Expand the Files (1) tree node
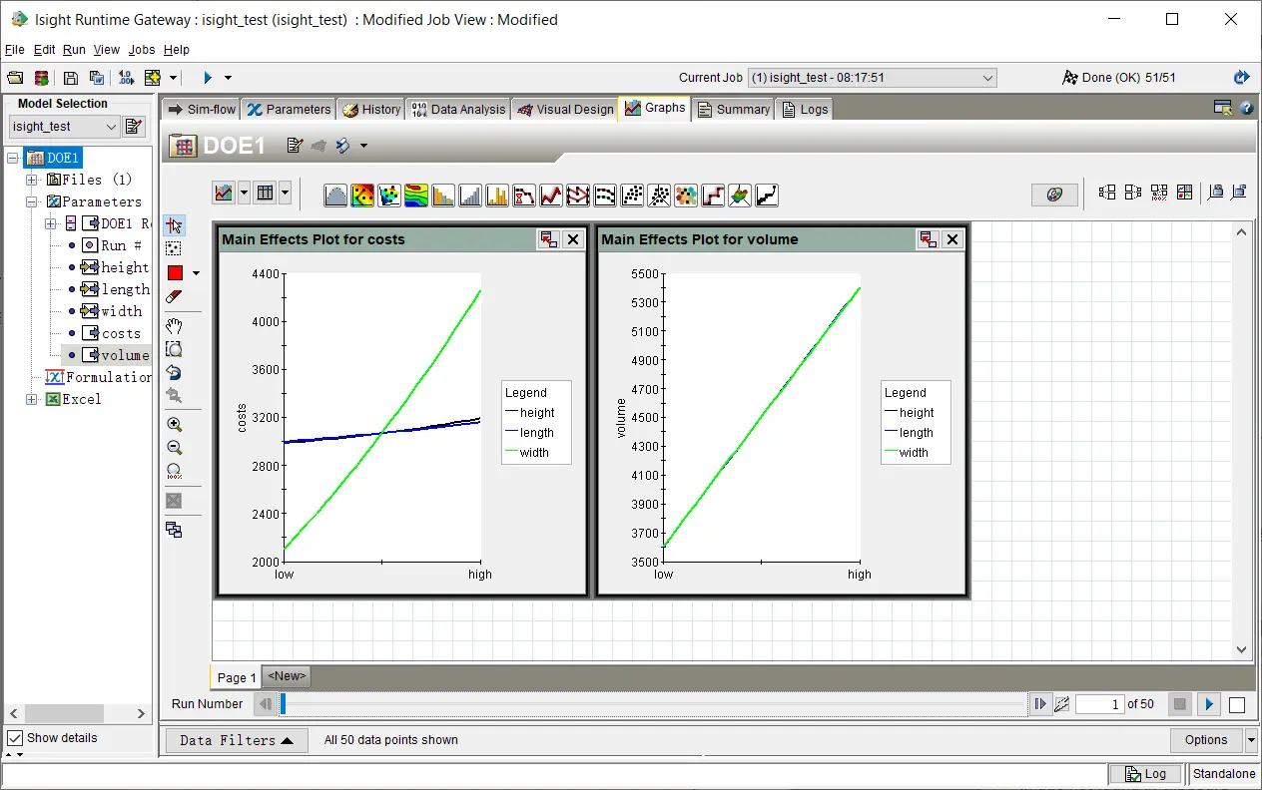Image resolution: width=1262 pixels, height=790 pixels. click(32, 180)
